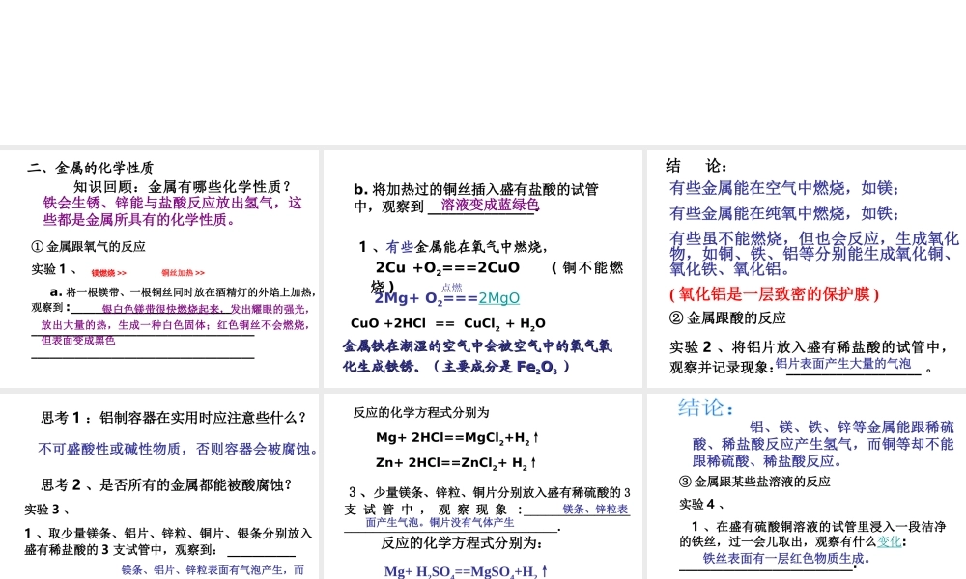This screenshot has height=579, width=966.
Task: Click equation Zn+ 2HCl==ZnCl2+ H2↑
Action: (x=456, y=463)
